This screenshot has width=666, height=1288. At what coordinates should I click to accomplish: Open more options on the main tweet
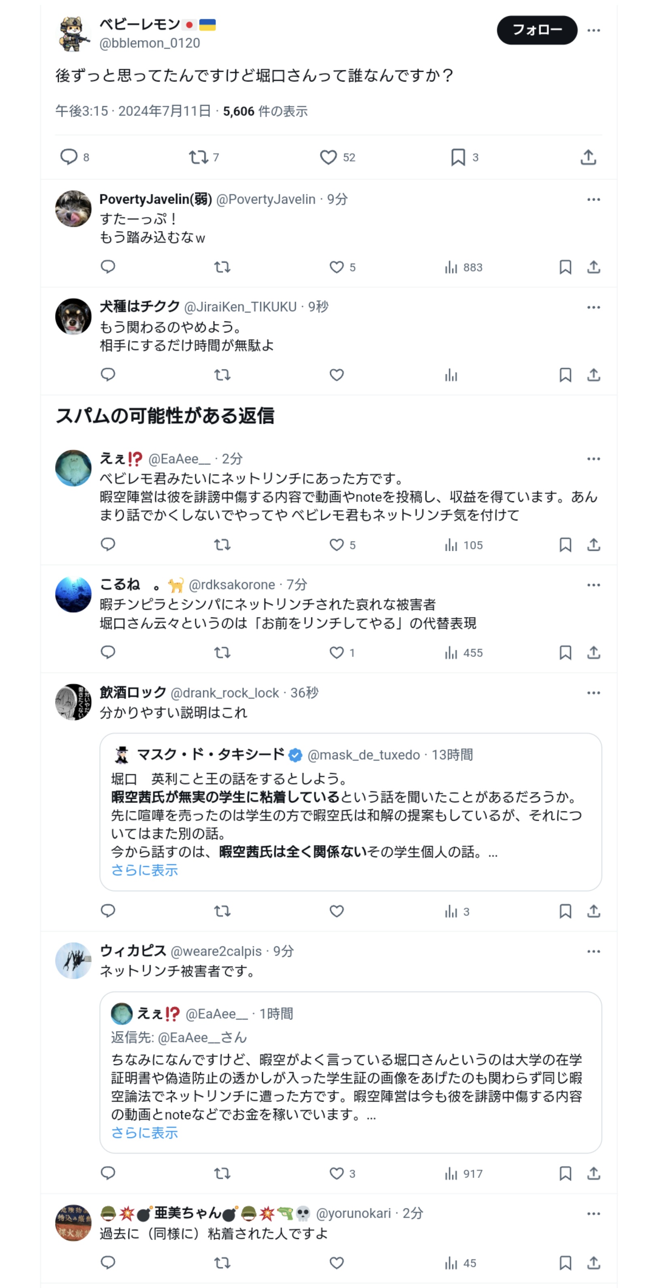click(593, 30)
